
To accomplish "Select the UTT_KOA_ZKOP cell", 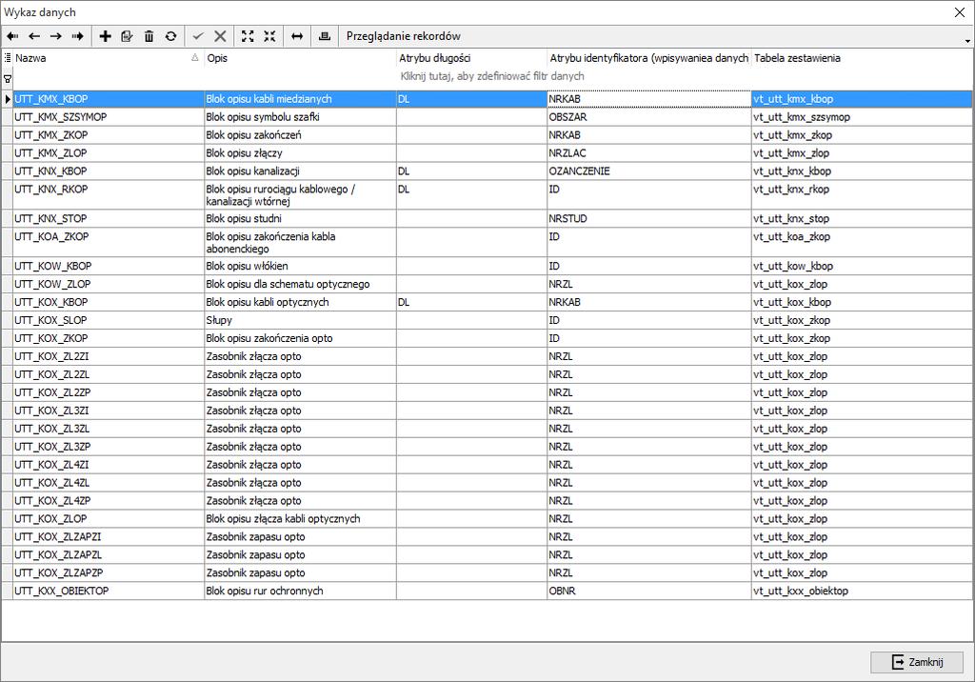I will click(109, 242).
